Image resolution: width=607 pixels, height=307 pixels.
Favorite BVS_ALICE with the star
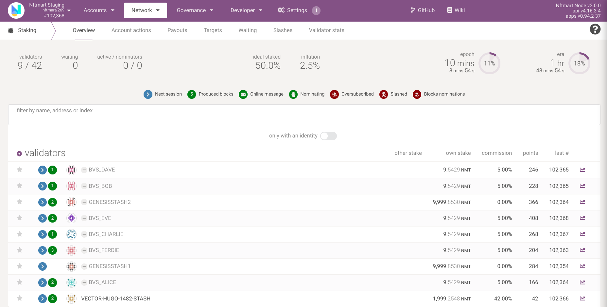pos(20,282)
